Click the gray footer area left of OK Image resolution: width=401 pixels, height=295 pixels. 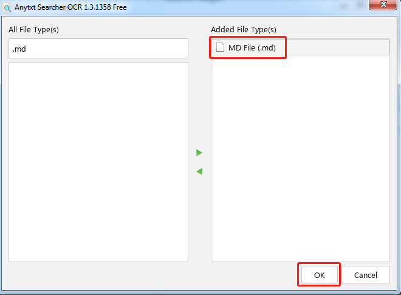click(151, 276)
